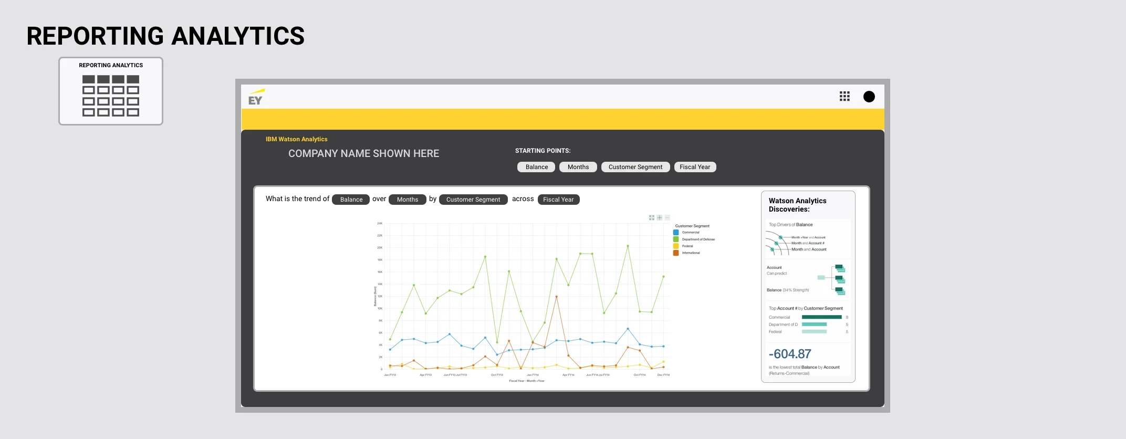This screenshot has height=439, width=1126.
Task: Click the light green Federal bar
Action: point(815,332)
